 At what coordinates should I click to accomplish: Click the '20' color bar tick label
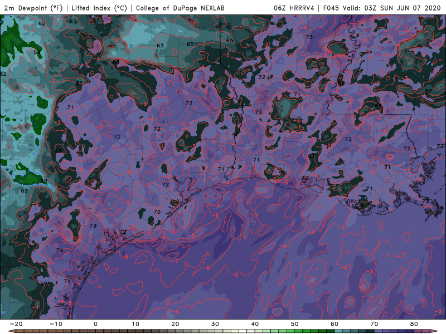pyautogui.click(x=175, y=324)
